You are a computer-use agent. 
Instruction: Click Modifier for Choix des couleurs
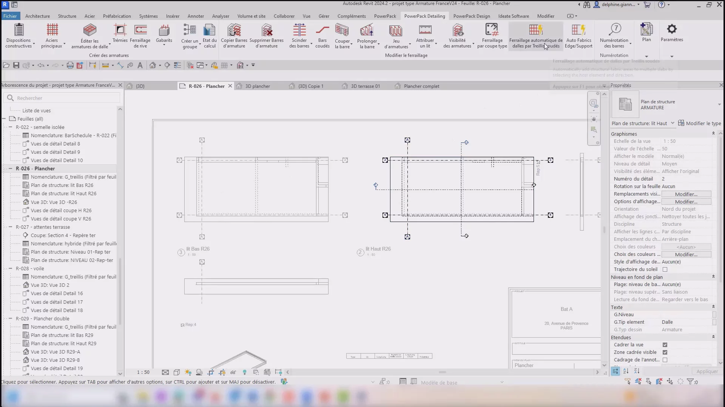[x=686, y=254]
